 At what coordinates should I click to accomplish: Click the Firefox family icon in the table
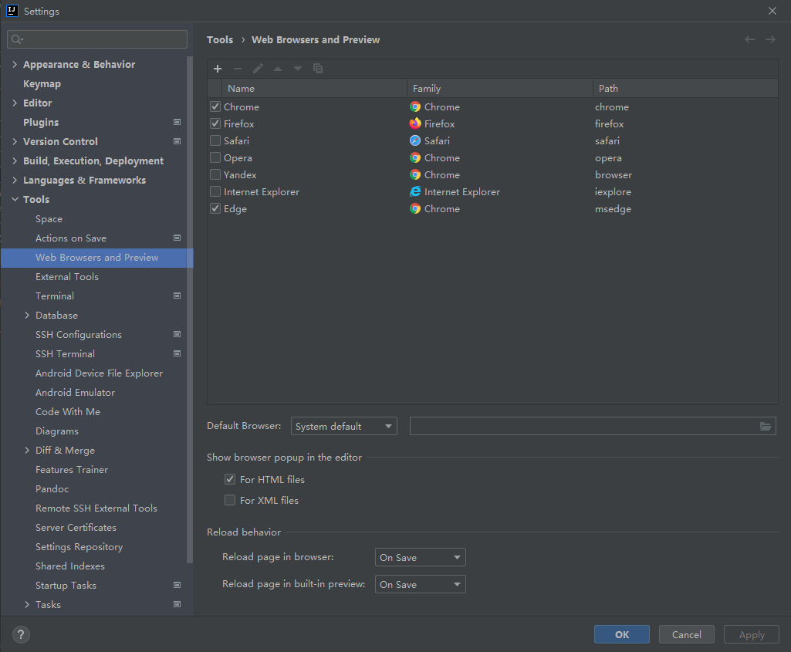(415, 123)
